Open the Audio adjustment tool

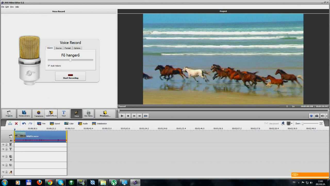click(x=83, y=123)
